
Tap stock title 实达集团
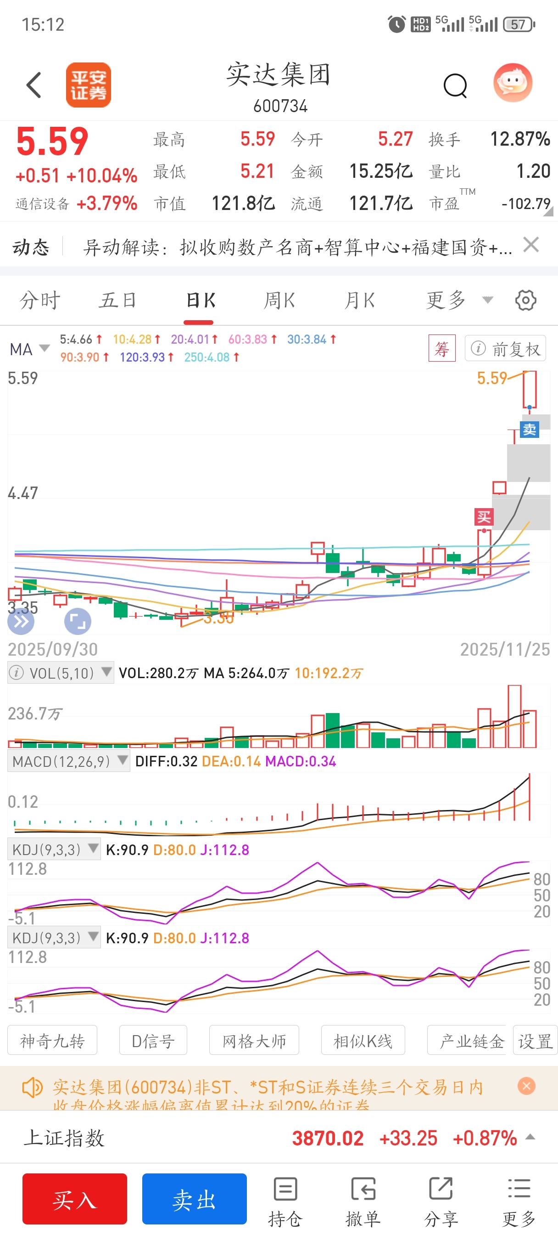(279, 75)
